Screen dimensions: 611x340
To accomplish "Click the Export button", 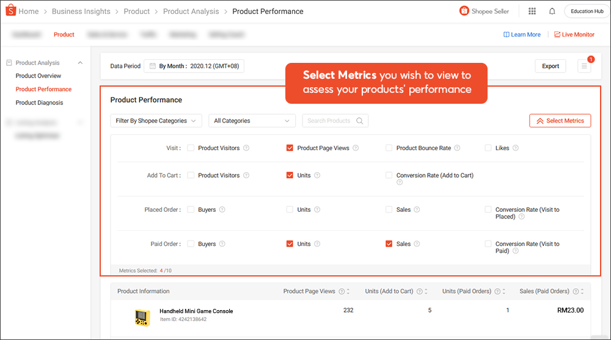I will point(551,66).
